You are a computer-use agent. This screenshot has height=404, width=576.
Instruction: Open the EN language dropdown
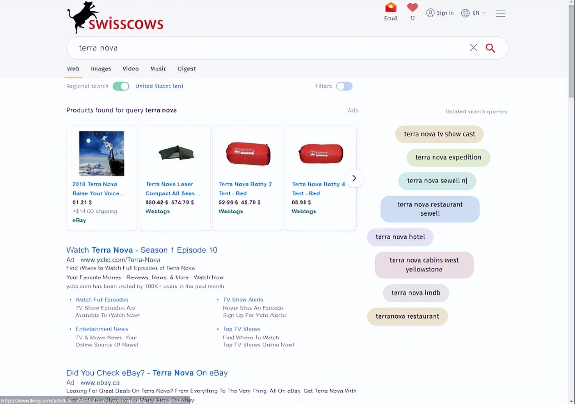pyautogui.click(x=474, y=13)
